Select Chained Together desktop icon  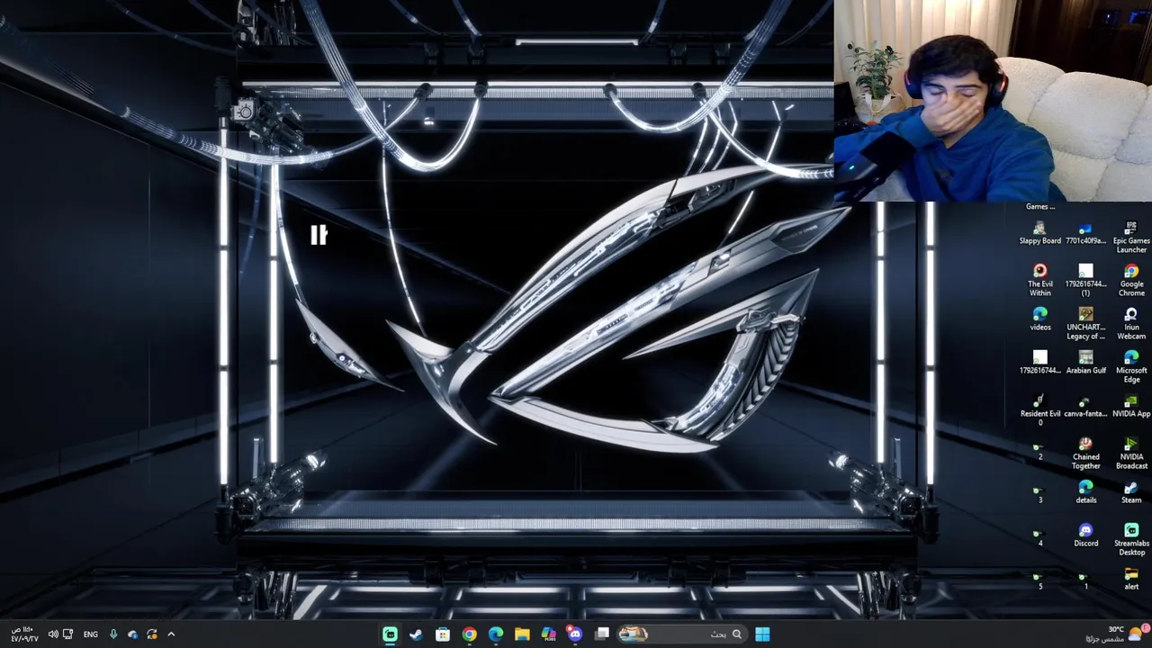coord(1085,454)
